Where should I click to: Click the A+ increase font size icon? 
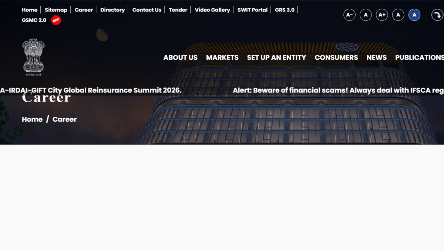pos(382,15)
